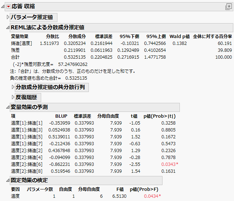Screen dimensions: 234x201
Task: Click p-value 0.8805
Action: [x=169, y=130]
